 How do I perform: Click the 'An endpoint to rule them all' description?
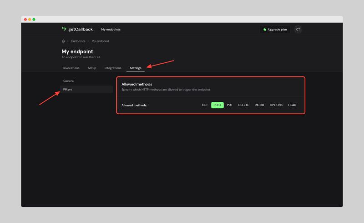click(81, 57)
